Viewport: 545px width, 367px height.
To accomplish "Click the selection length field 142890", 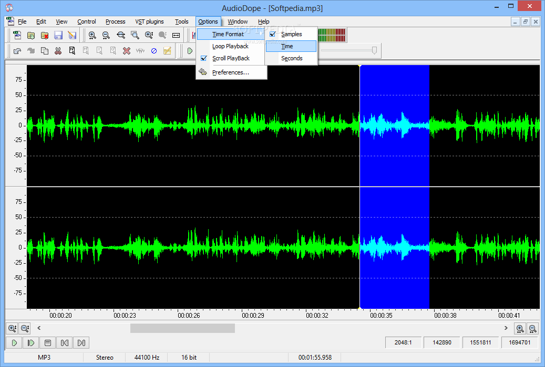I will [x=442, y=343].
